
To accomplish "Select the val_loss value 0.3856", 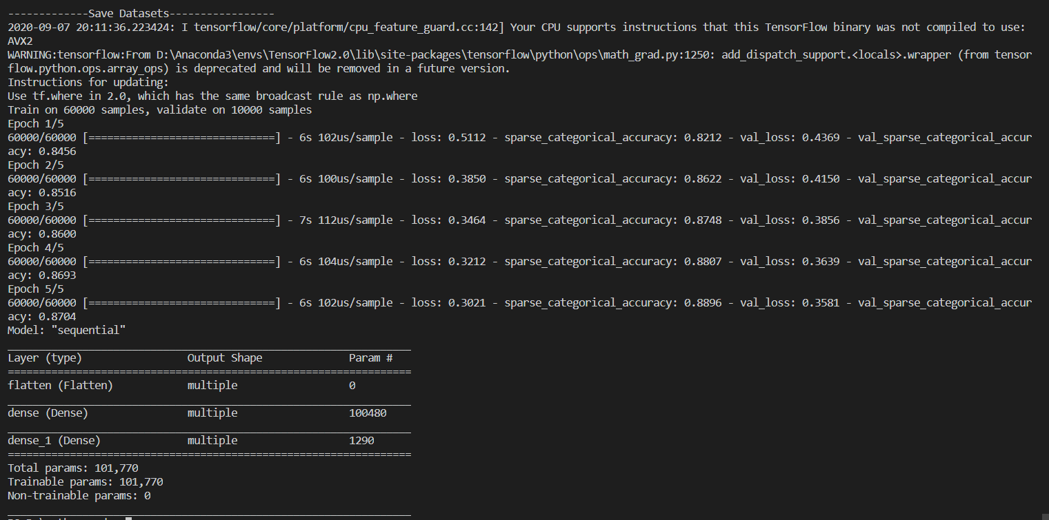I will [821, 220].
